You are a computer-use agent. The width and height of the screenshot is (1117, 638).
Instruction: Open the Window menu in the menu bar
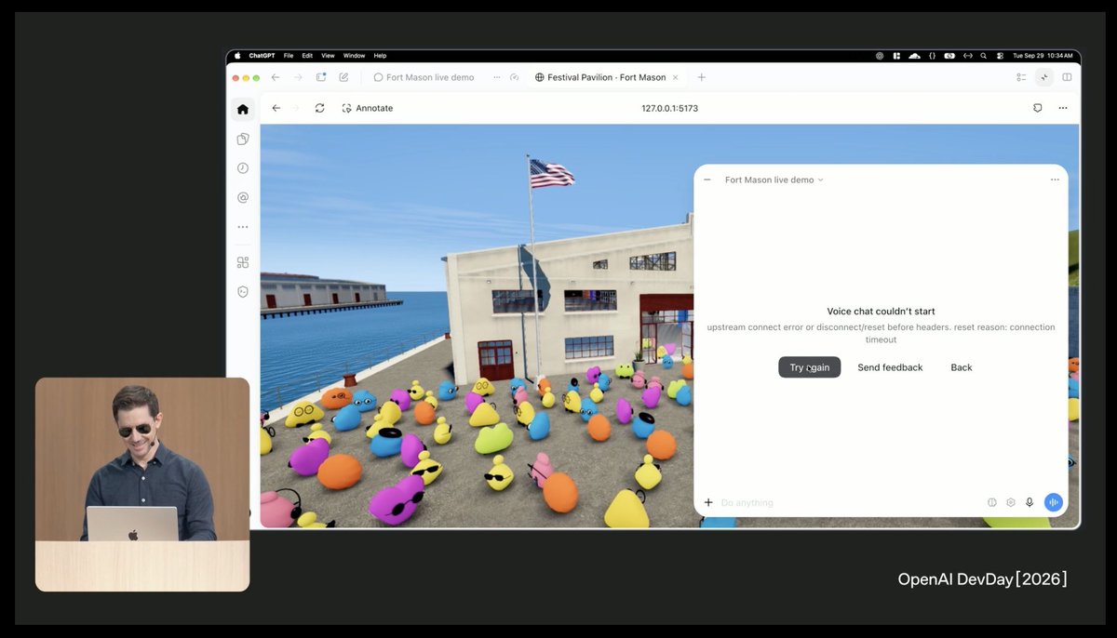354,56
